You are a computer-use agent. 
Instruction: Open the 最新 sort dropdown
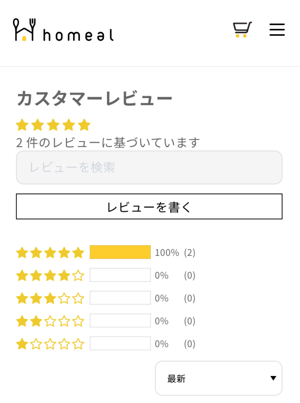[218, 378]
